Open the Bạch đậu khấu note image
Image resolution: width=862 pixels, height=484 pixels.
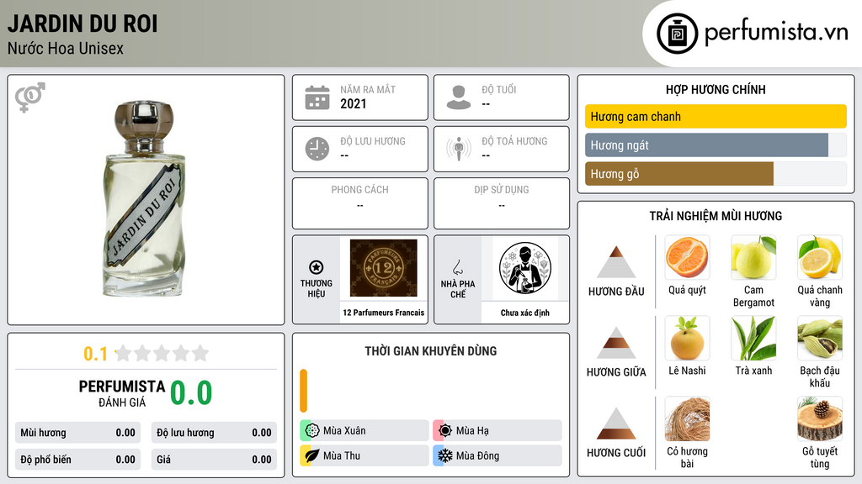coord(820,338)
